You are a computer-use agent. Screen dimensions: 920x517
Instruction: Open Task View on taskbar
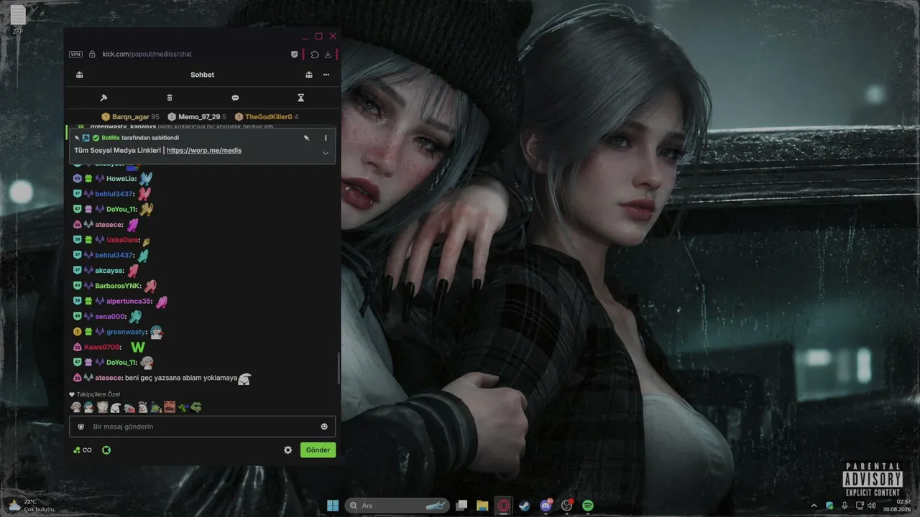462,506
